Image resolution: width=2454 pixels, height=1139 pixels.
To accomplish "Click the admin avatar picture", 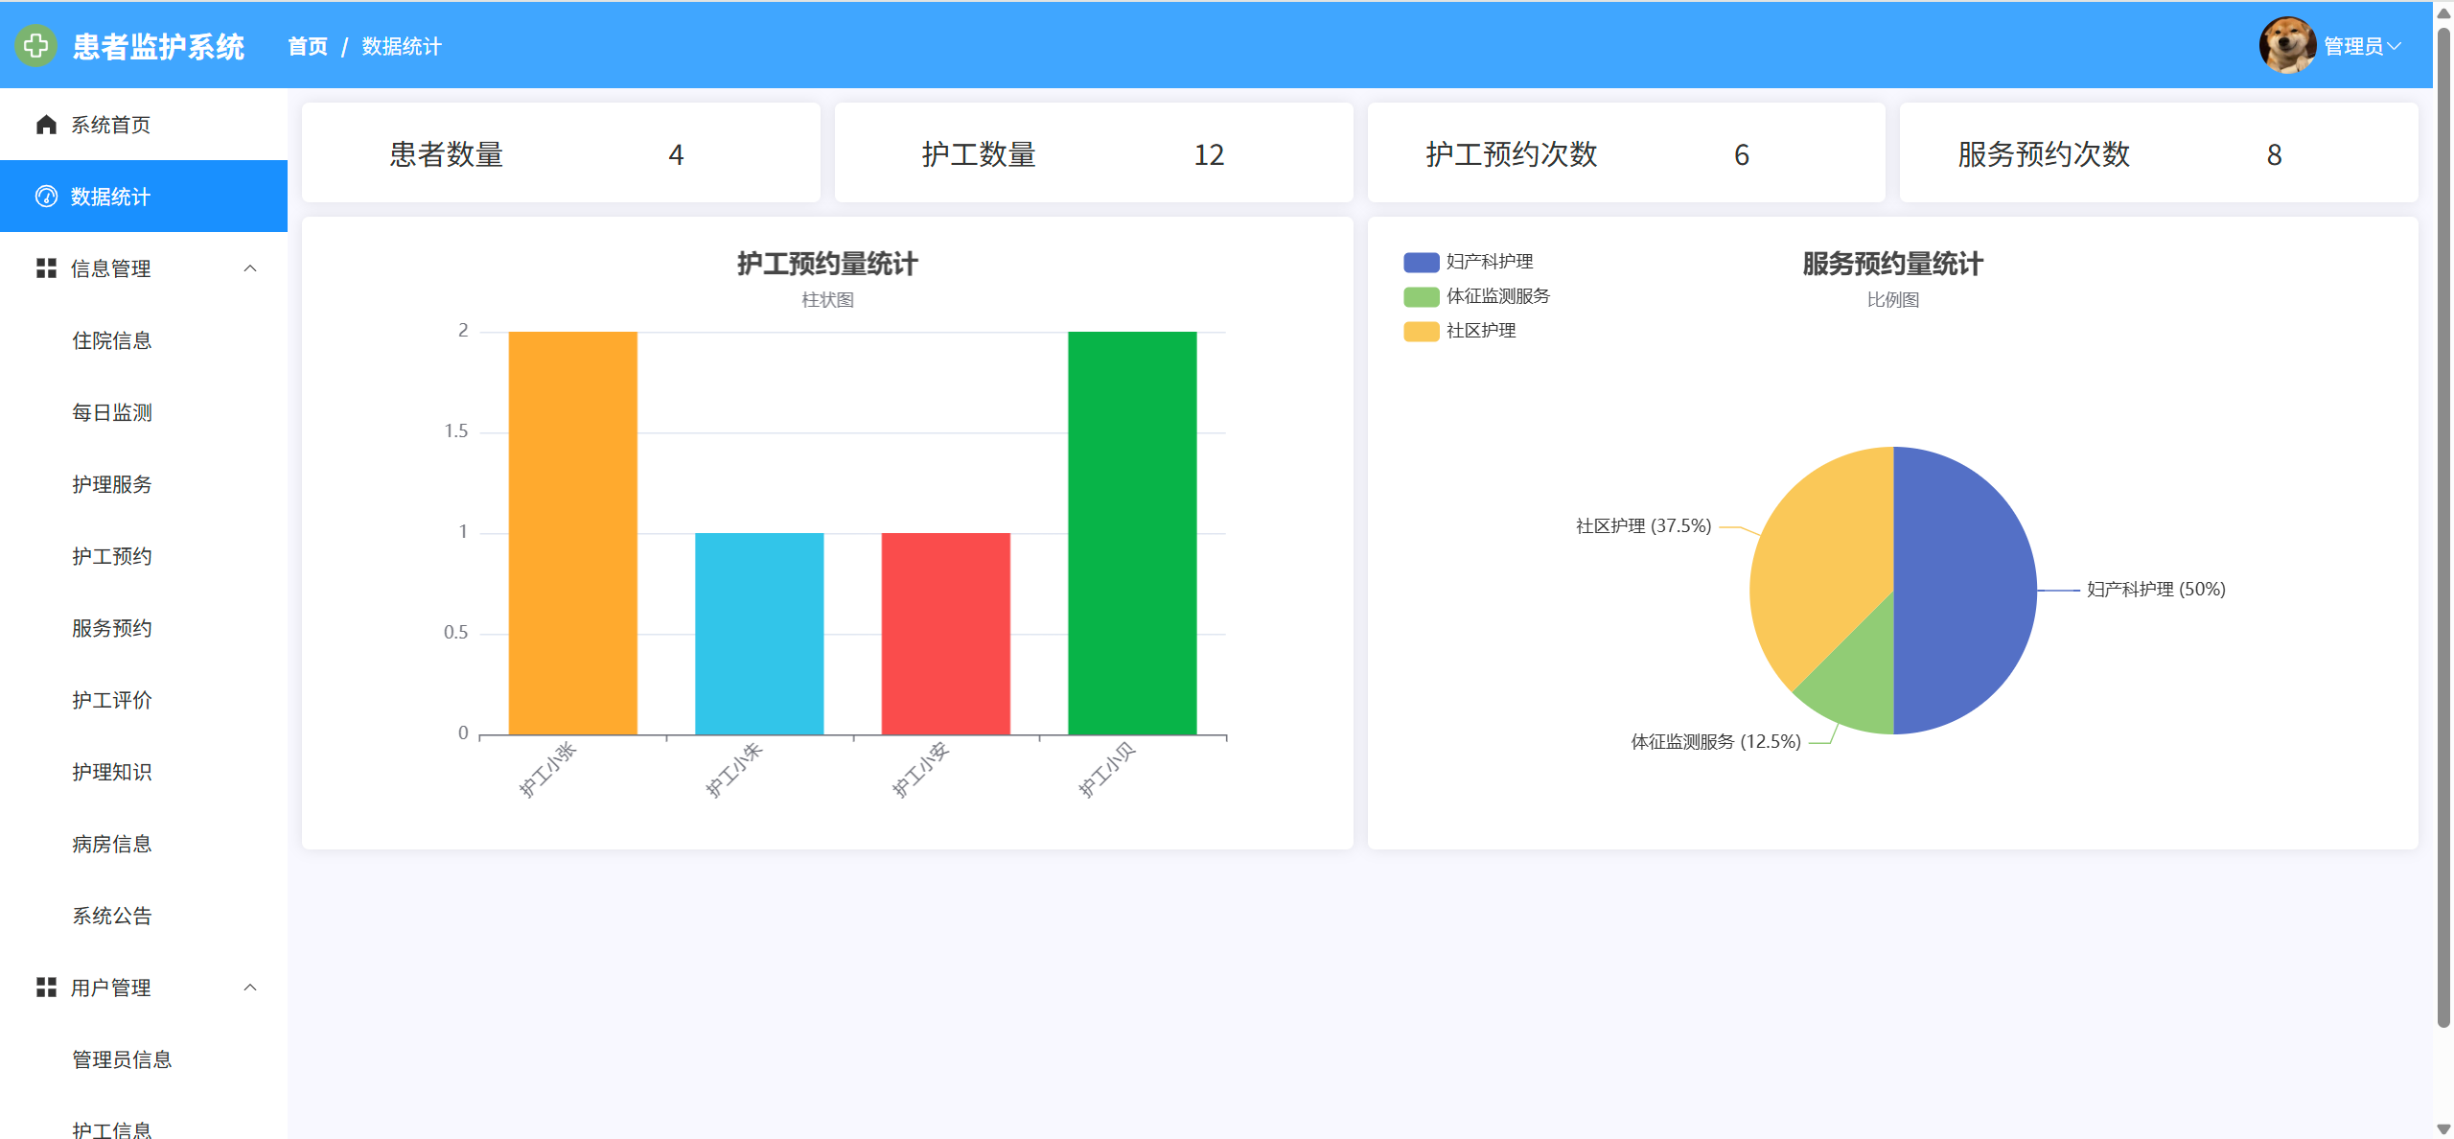I will coord(2287,45).
